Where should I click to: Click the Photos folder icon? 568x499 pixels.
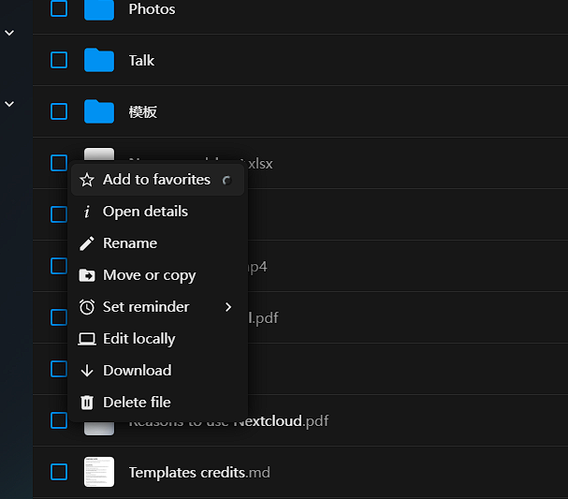coord(99,9)
